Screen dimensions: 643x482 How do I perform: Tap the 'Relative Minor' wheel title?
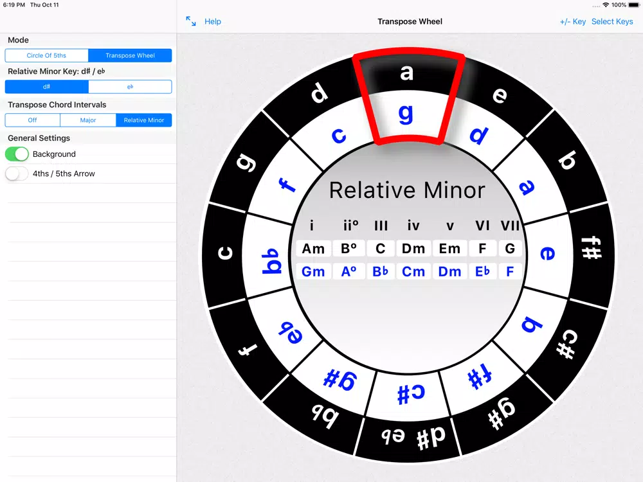(407, 190)
